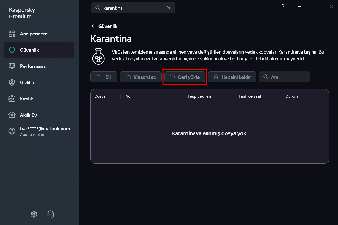Viewport: 338px width, 225px height.
Task: Click the quarantine flask biohazard icon
Action: point(98,57)
